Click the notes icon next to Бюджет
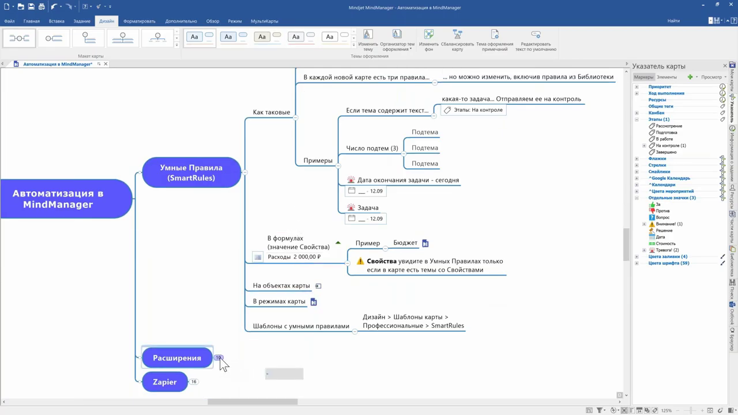 [x=426, y=243]
